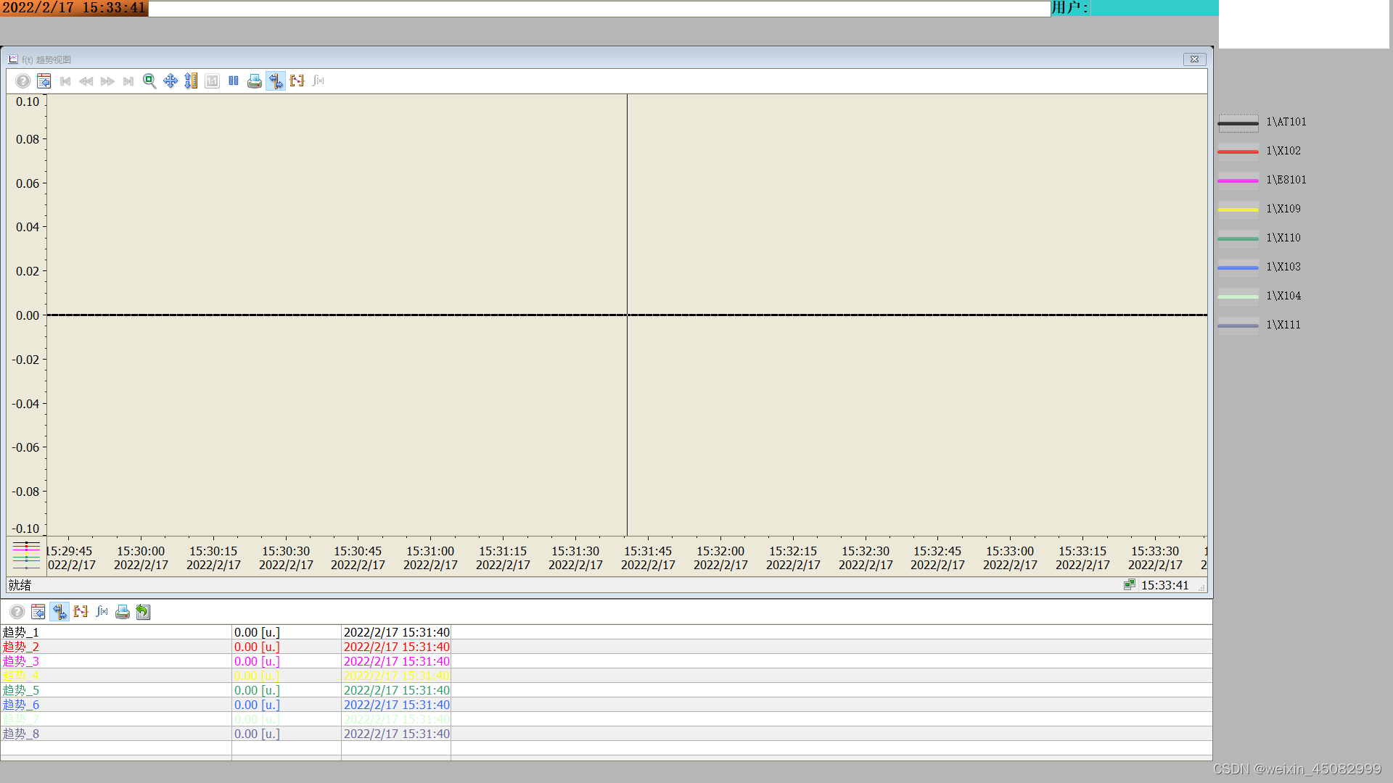This screenshot has height=783, width=1393.
Task: Click the 1\AT101 legend color line
Action: [x=1238, y=123]
